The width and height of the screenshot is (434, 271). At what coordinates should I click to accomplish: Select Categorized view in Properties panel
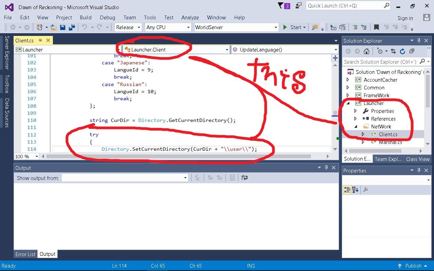pos(347,190)
